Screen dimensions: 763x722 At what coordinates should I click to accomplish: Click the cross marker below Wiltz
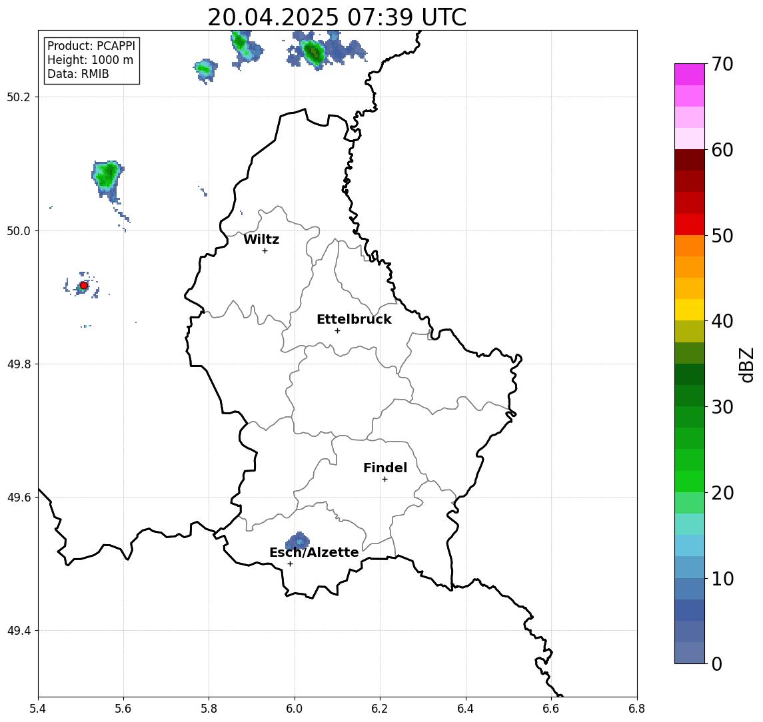point(265,250)
